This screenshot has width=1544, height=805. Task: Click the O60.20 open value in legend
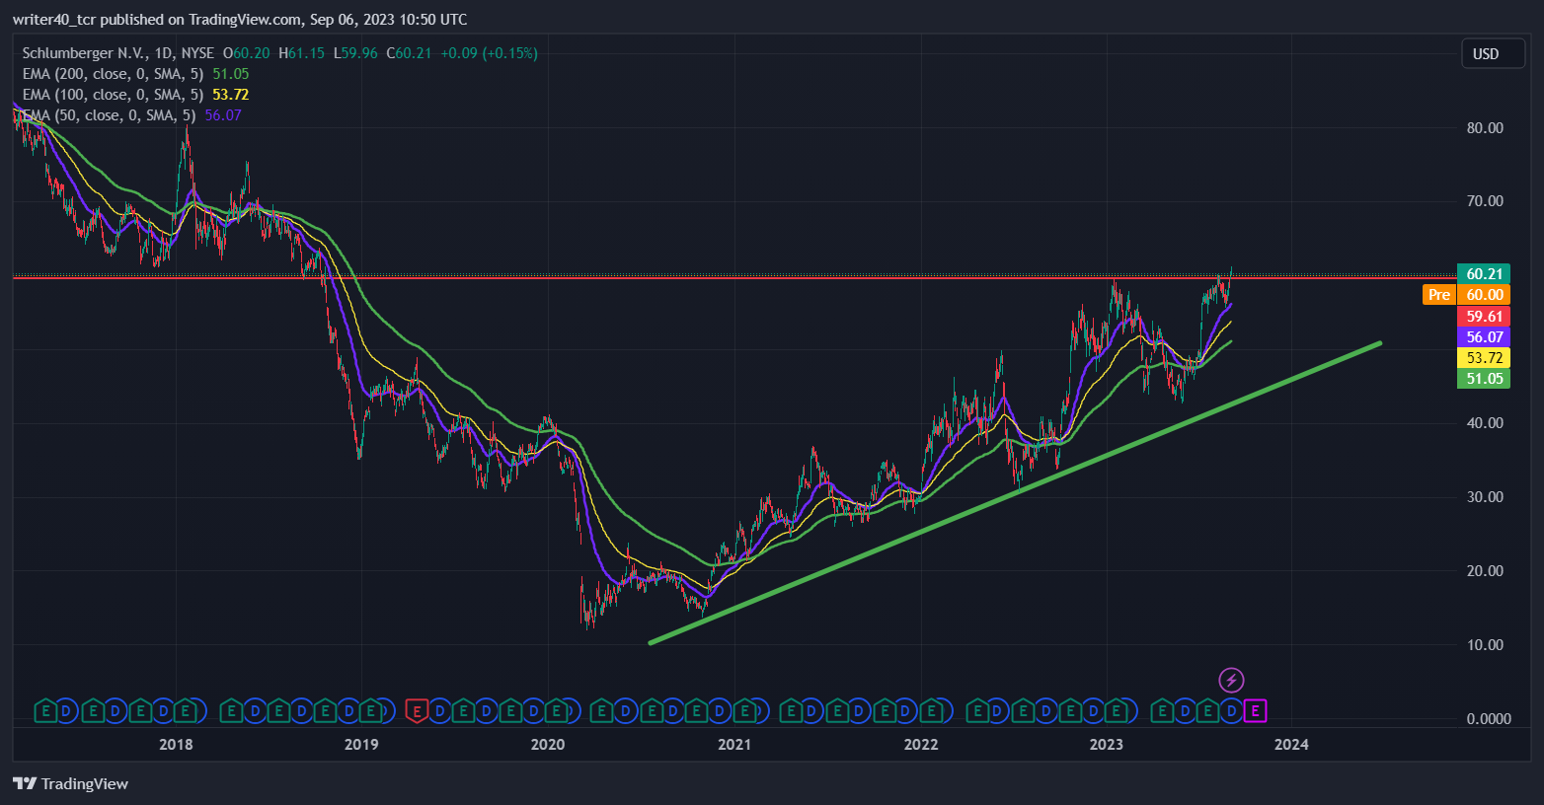[x=246, y=53]
